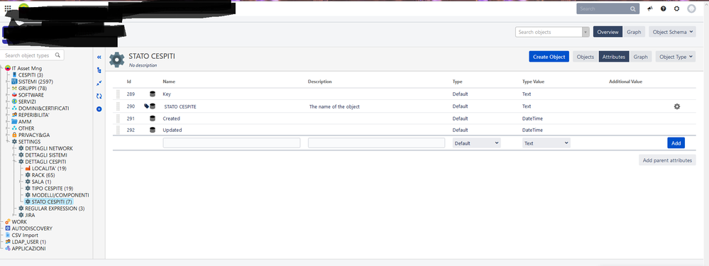Open the help question mark icon

click(664, 9)
